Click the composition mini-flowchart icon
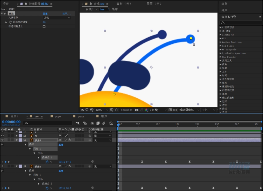The image size is (263, 191). (x=78, y=123)
